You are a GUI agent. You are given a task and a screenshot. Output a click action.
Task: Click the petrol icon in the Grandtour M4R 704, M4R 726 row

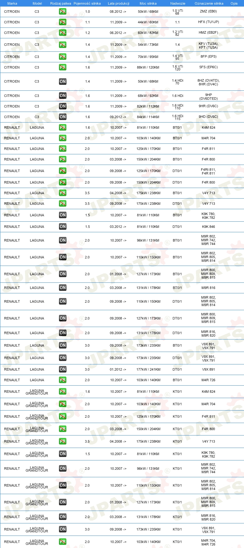tap(62, 542)
